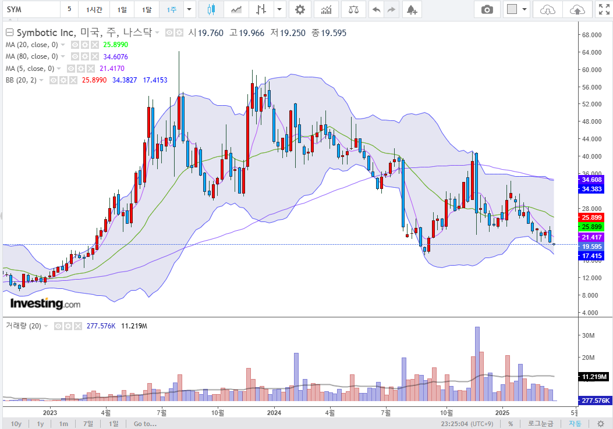Create an alert using the bell-plus icon
Image resolution: width=613 pixels, height=429 pixels.
click(x=412, y=9)
